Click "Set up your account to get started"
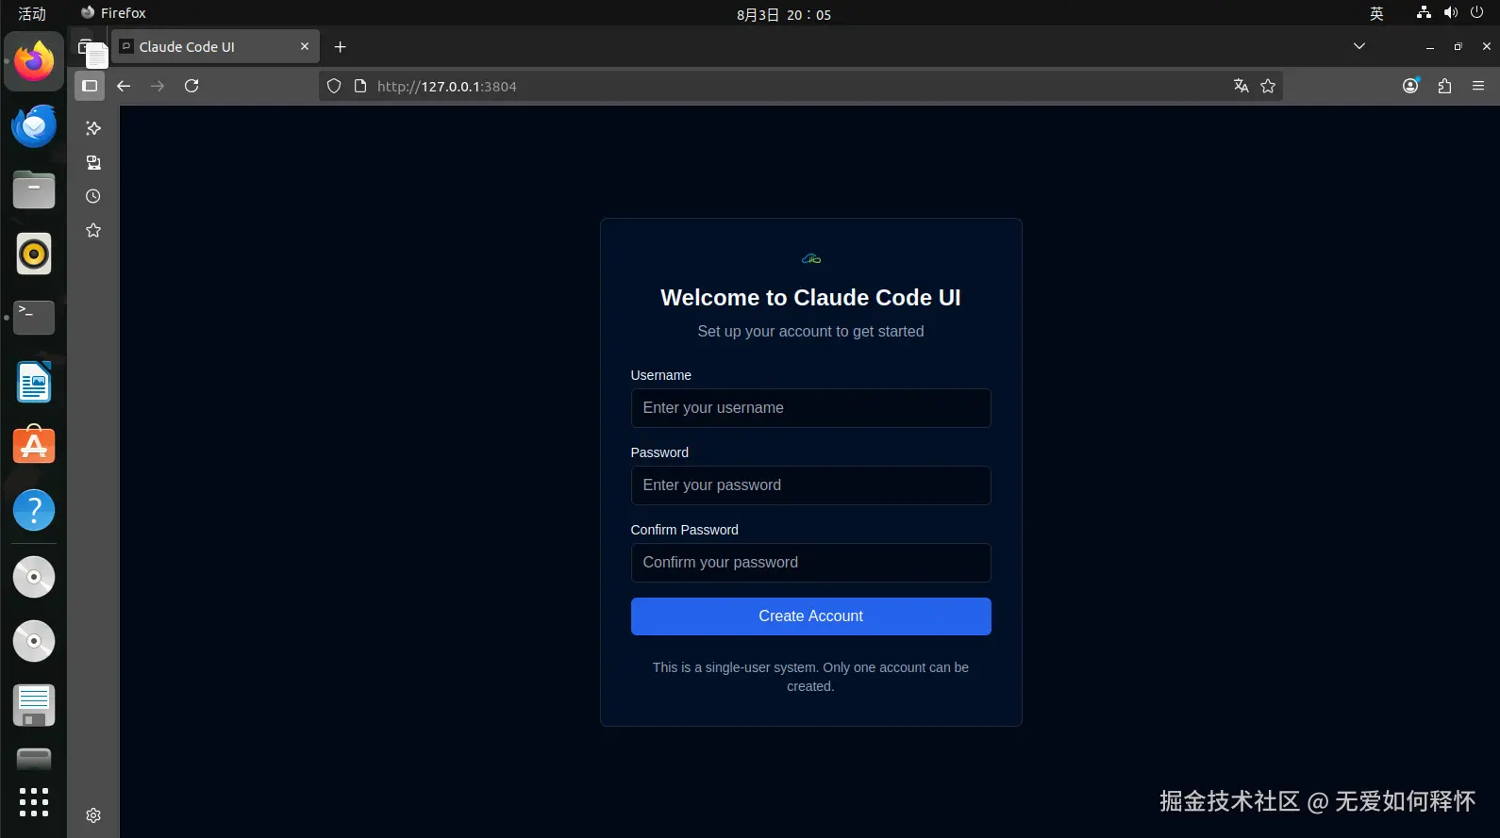The height and width of the screenshot is (838, 1500). pos(810,332)
